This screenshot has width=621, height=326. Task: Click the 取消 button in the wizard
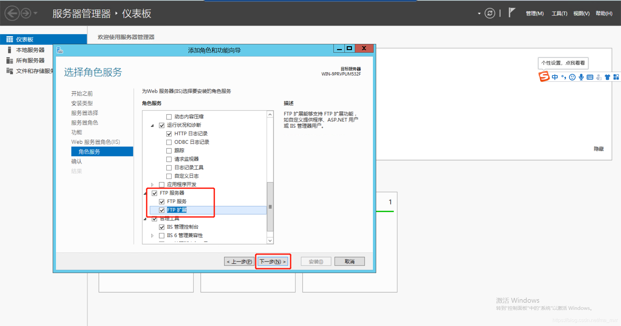349,261
